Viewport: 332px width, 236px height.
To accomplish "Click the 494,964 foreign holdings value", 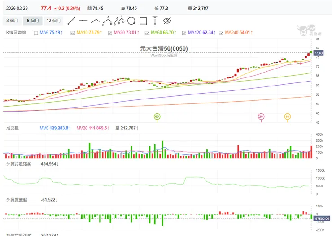I will (49, 164).
